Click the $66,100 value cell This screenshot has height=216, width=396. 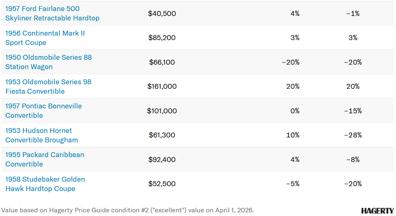tap(162, 62)
